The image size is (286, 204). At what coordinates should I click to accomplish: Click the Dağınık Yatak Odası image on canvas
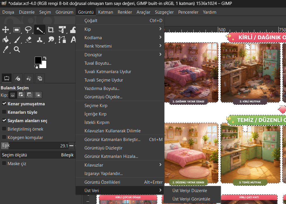coord(191,73)
